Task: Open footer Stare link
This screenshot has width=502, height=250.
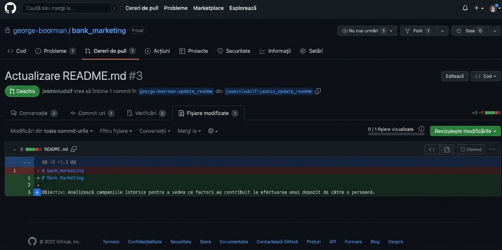Action: click(x=205, y=242)
